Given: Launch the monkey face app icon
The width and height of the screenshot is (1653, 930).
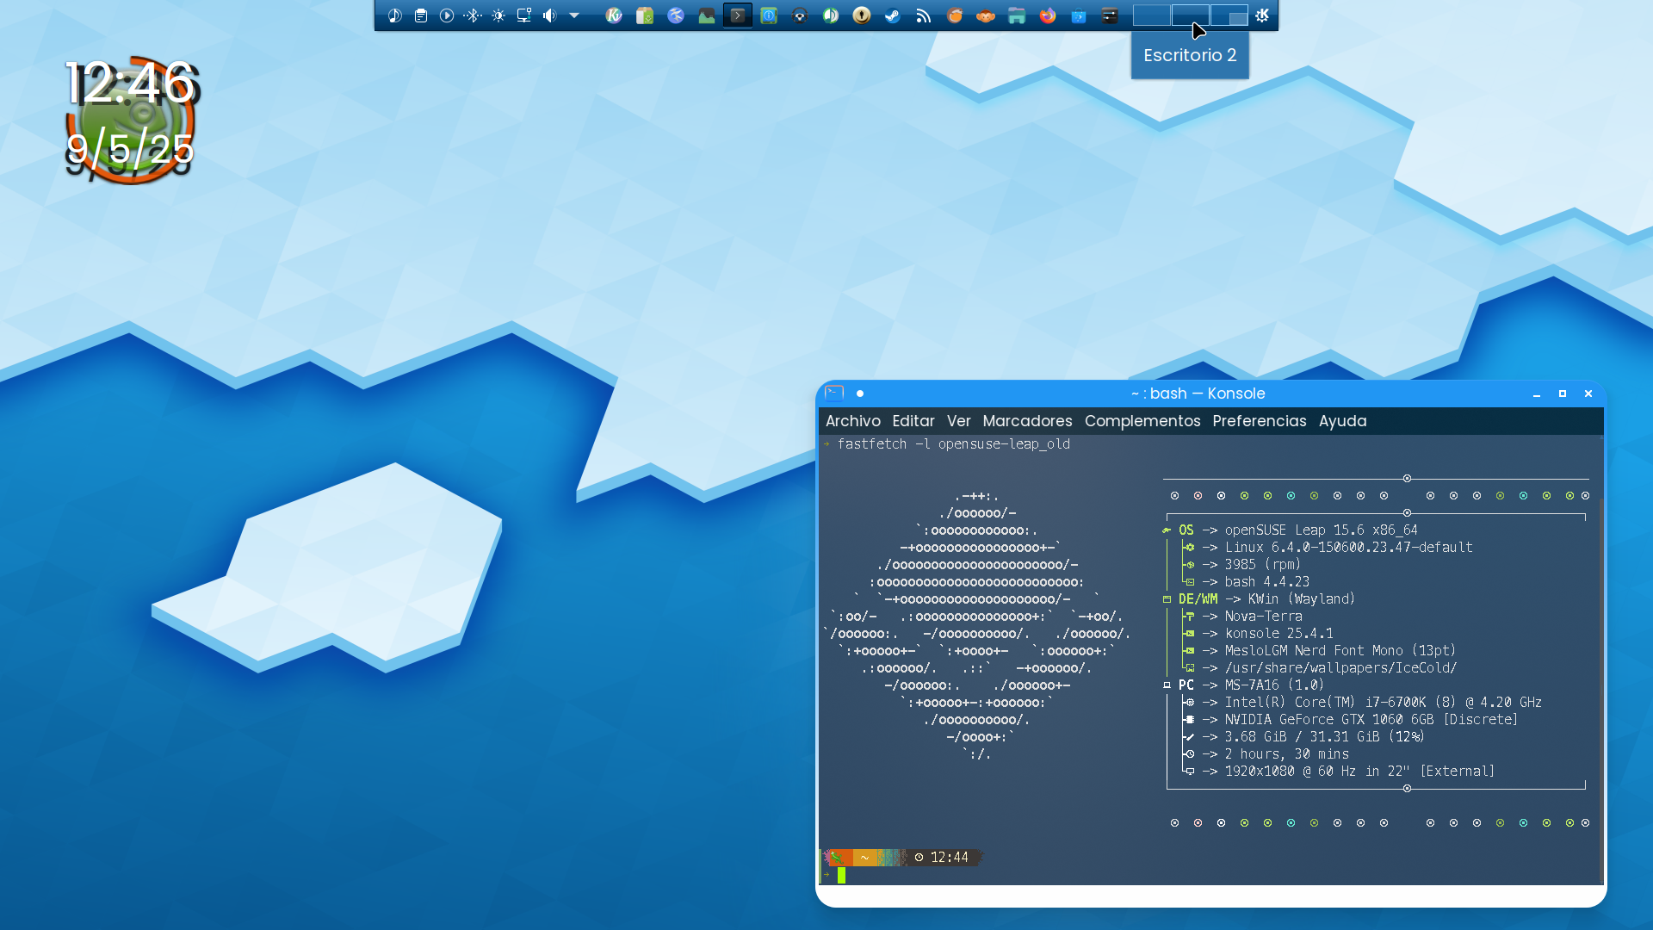Looking at the screenshot, I should 986,15.
